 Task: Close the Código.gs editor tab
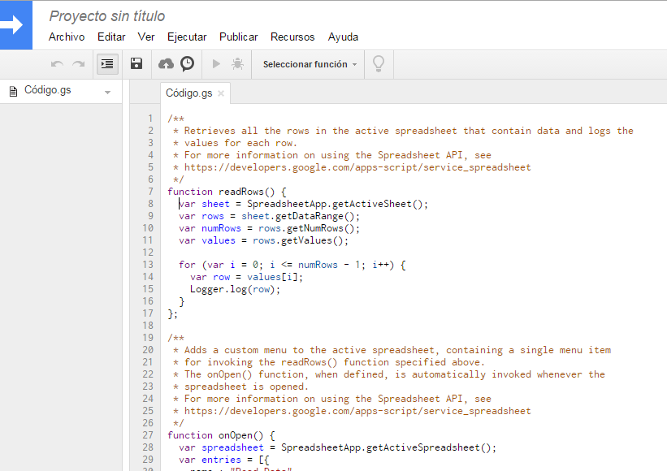[x=221, y=93]
